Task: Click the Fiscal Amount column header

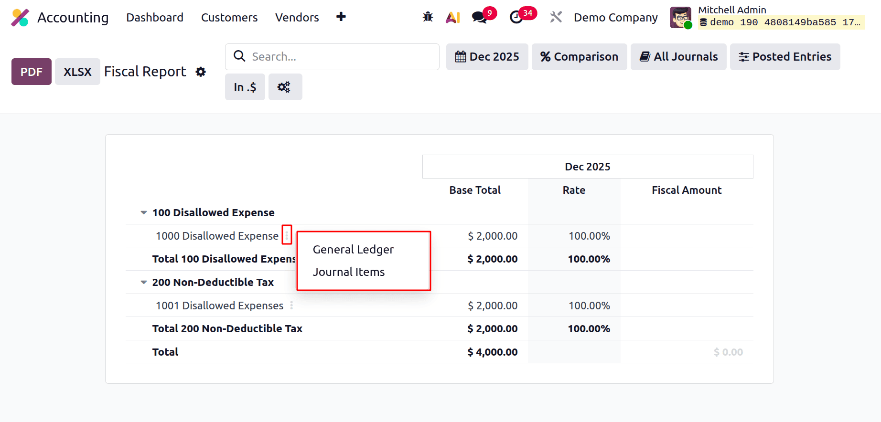Action: coord(687,190)
